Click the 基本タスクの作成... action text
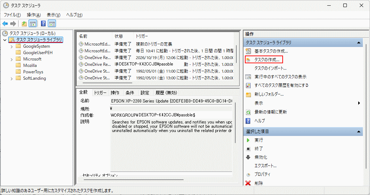 coord(271,51)
